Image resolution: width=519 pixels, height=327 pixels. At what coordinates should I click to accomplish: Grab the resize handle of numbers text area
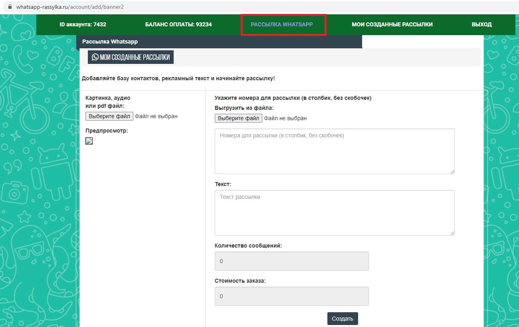pyautogui.click(x=452, y=172)
